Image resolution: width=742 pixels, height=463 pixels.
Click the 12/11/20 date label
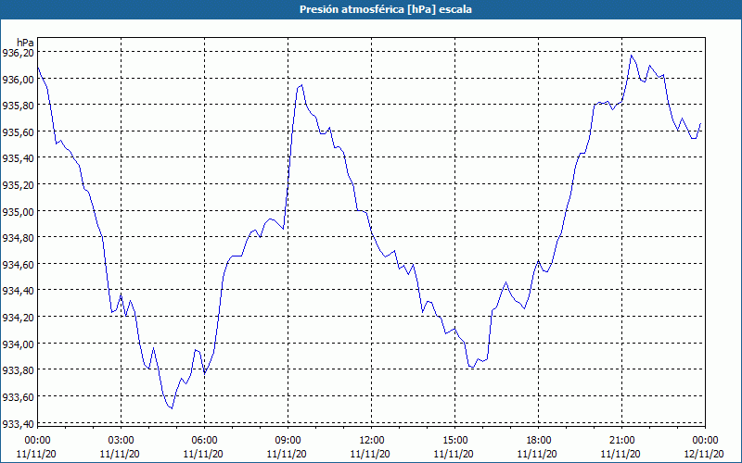(x=704, y=454)
